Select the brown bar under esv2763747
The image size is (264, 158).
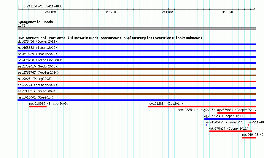tap(136, 75)
